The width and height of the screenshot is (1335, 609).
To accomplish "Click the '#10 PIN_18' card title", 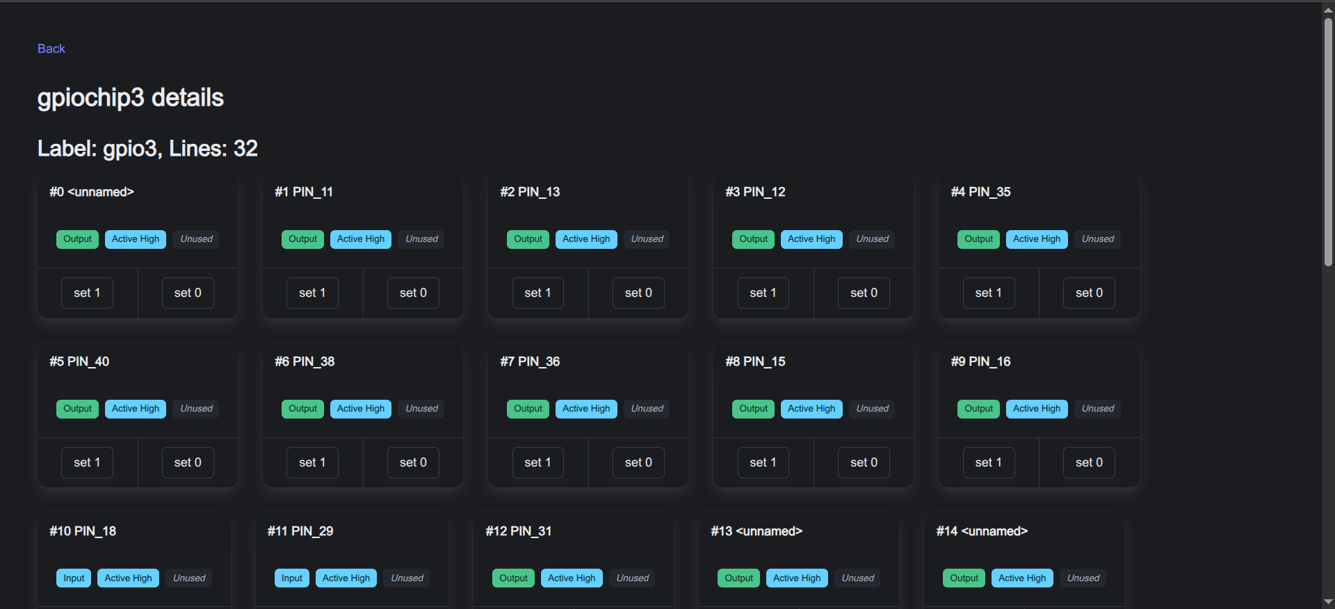I will [83, 531].
